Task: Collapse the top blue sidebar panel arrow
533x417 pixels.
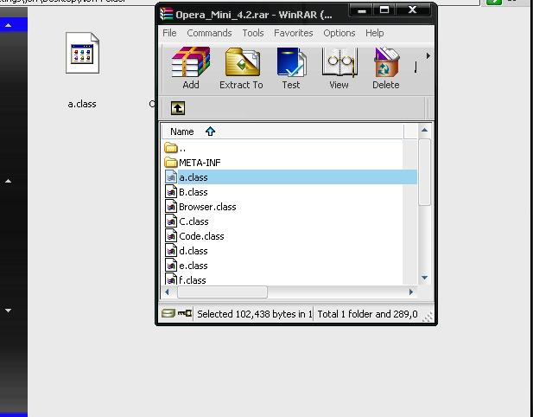Action: point(8,25)
